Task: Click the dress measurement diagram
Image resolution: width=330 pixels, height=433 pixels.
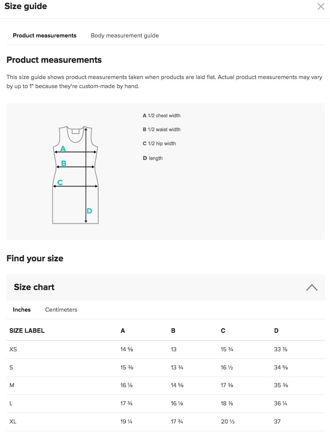Action: [75, 174]
